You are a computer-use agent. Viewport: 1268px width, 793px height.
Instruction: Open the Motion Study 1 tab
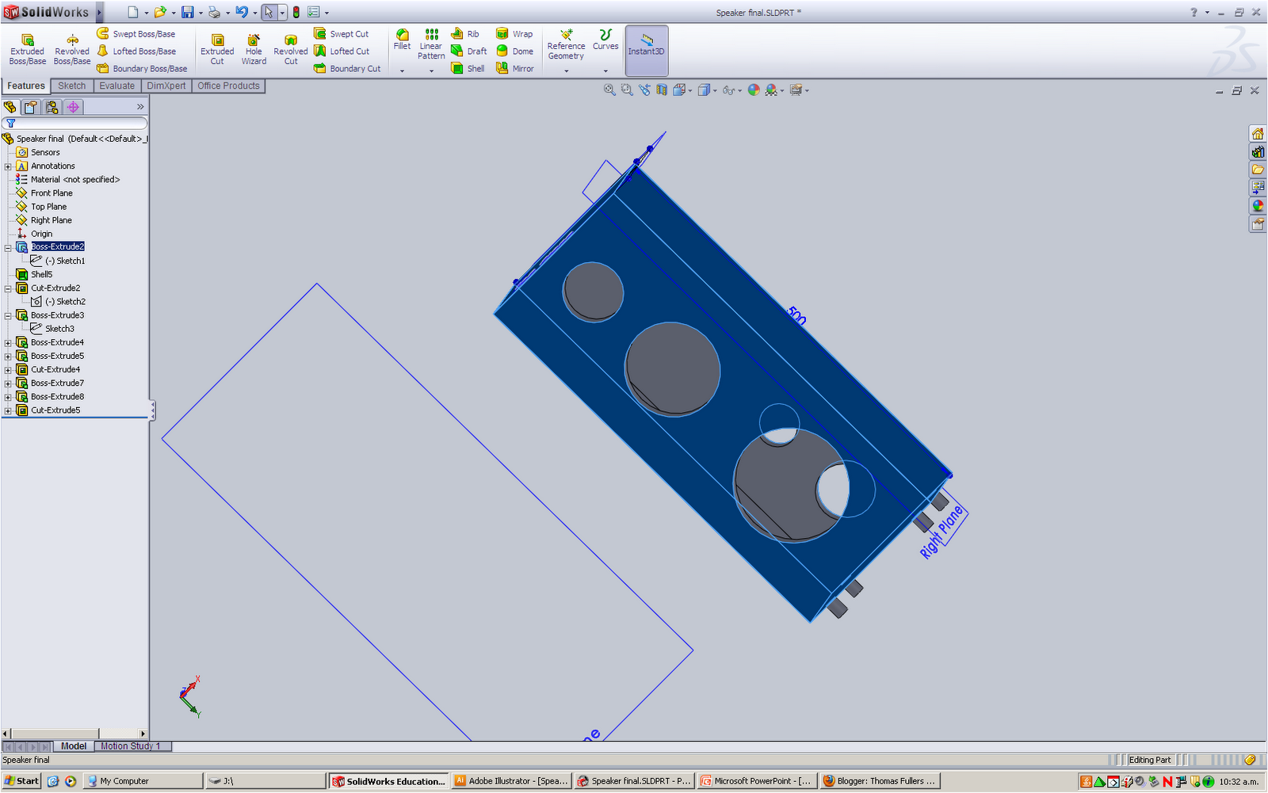coord(132,745)
